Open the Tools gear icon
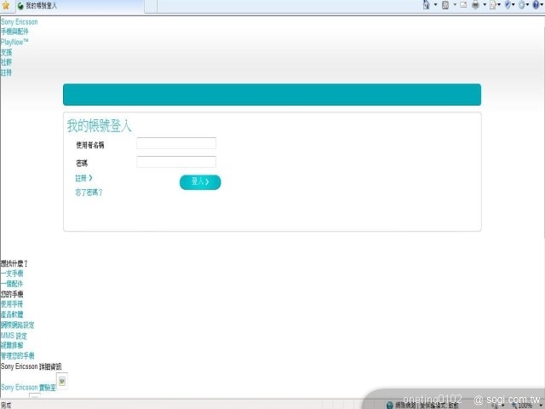Image resolution: width=545 pixels, height=409 pixels. point(523,5)
